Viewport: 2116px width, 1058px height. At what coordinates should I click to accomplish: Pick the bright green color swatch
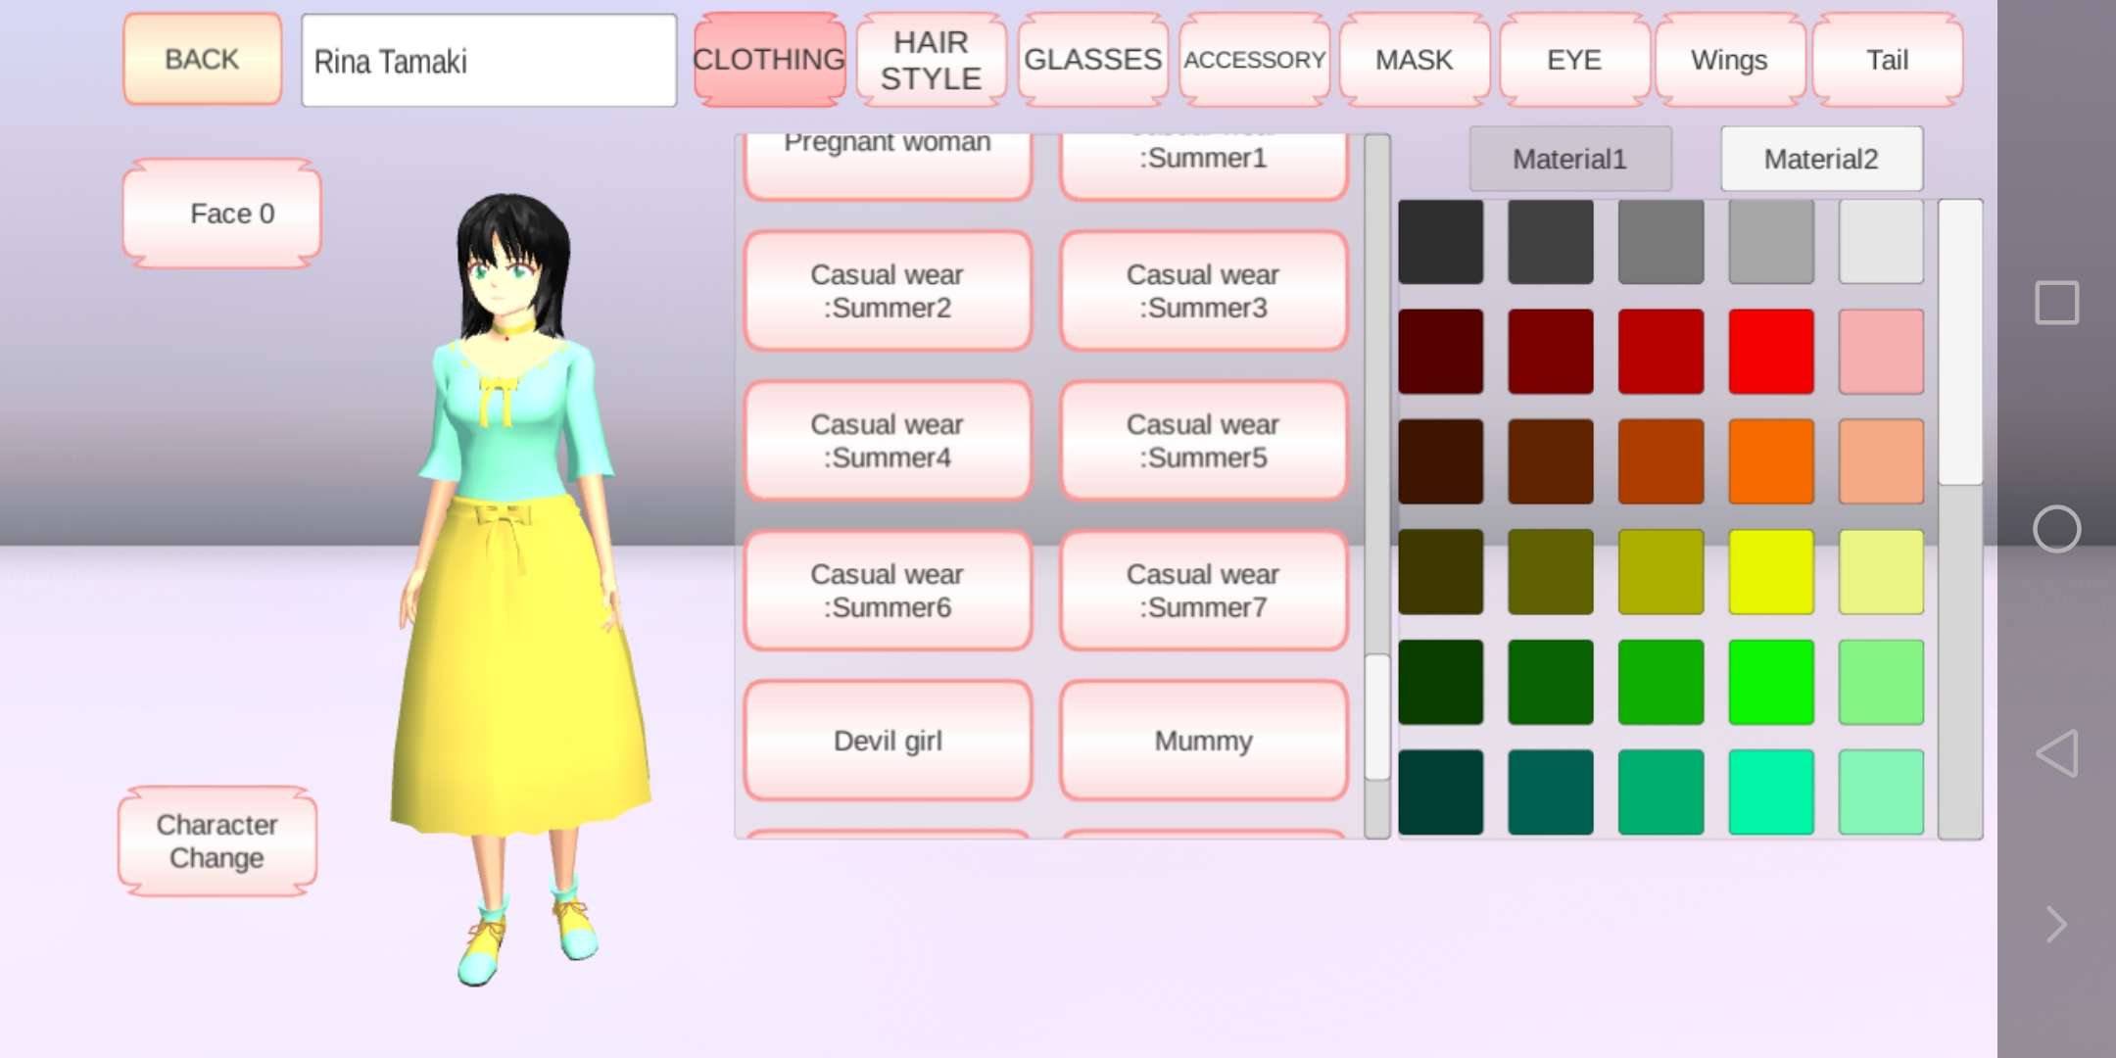pos(1770,682)
